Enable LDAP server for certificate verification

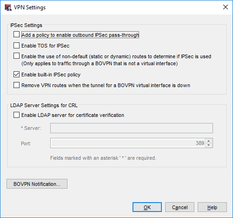16,115
